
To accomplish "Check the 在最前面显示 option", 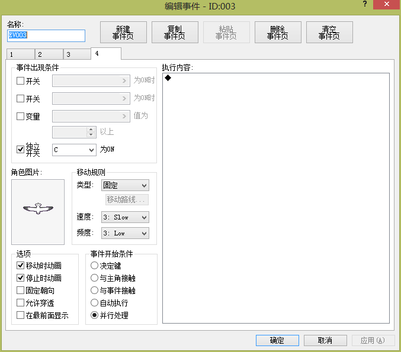I will (20, 315).
